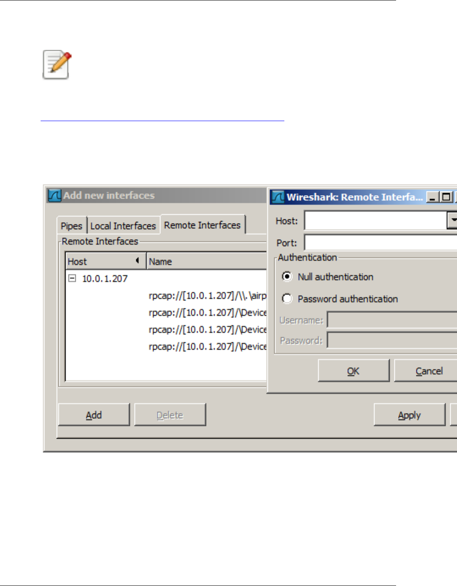Switch to the Remote Interfaces tab
Image resolution: width=457 pixels, height=586 pixels.
pyautogui.click(x=202, y=225)
